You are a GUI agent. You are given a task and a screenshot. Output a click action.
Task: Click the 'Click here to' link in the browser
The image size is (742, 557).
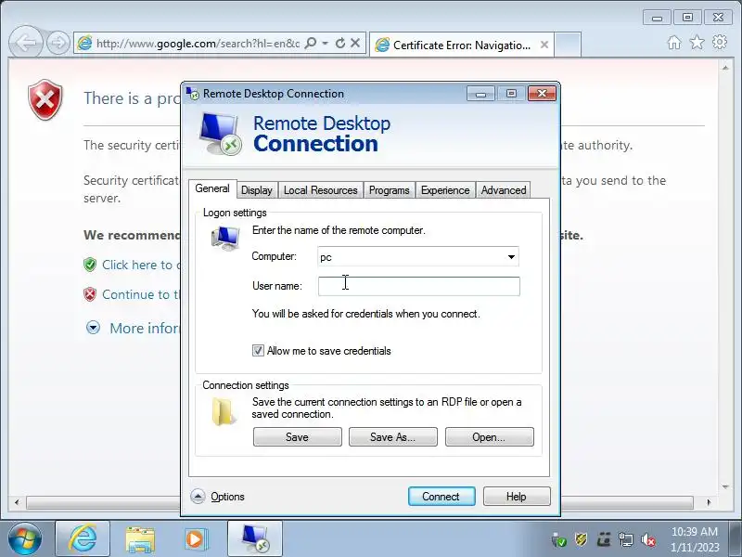point(142,265)
